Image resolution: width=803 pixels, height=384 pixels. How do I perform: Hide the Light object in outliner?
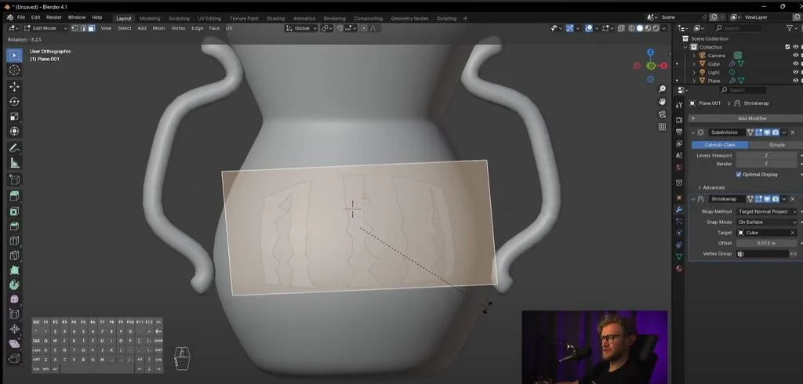796,72
